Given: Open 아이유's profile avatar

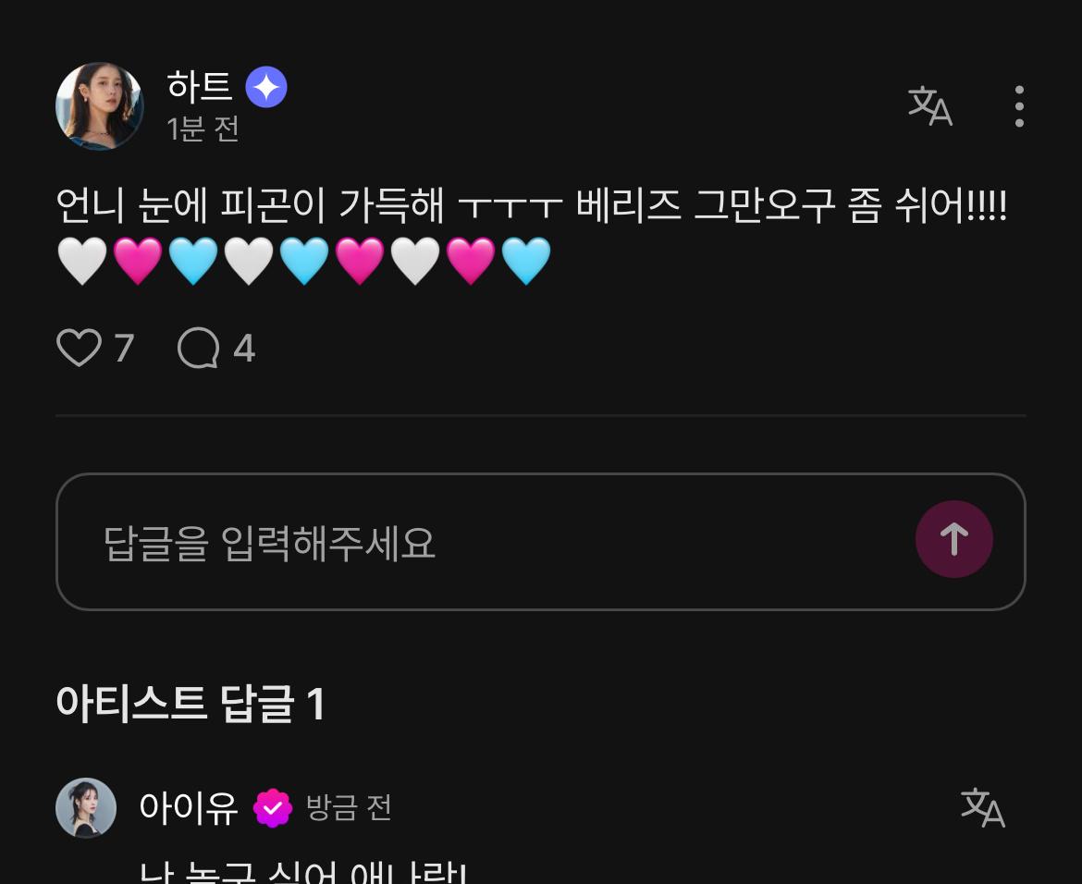Looking at the screenshot, I should (x=86, y=807).
